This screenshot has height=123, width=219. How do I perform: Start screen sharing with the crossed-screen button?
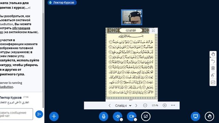(x=146, y=116)
